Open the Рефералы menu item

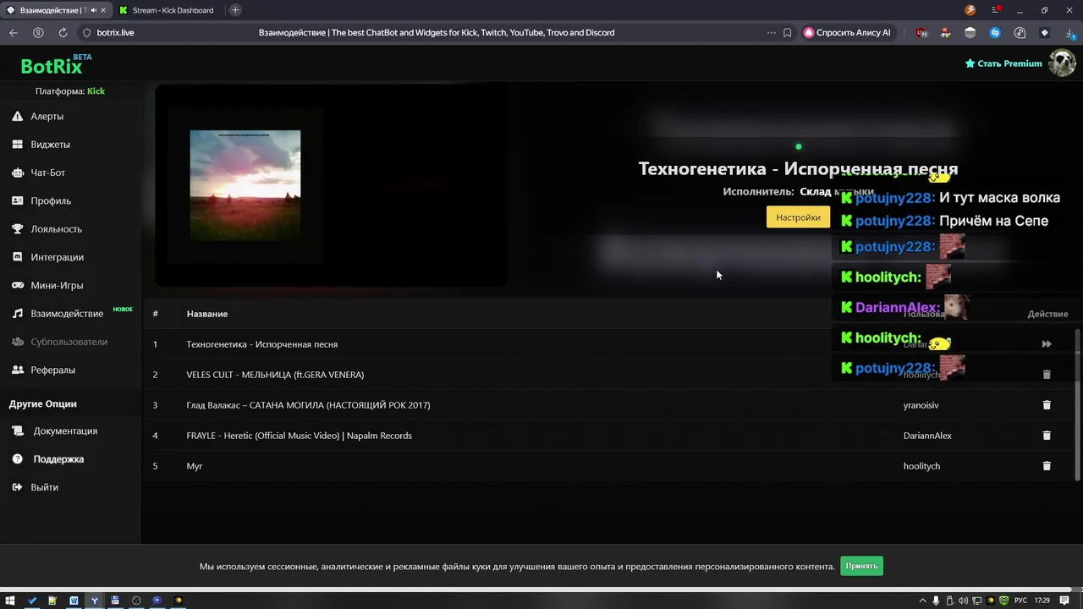52,370
